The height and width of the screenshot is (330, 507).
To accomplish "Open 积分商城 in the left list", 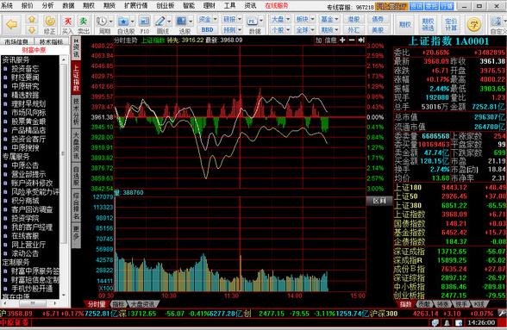I will tap(25, 201).
